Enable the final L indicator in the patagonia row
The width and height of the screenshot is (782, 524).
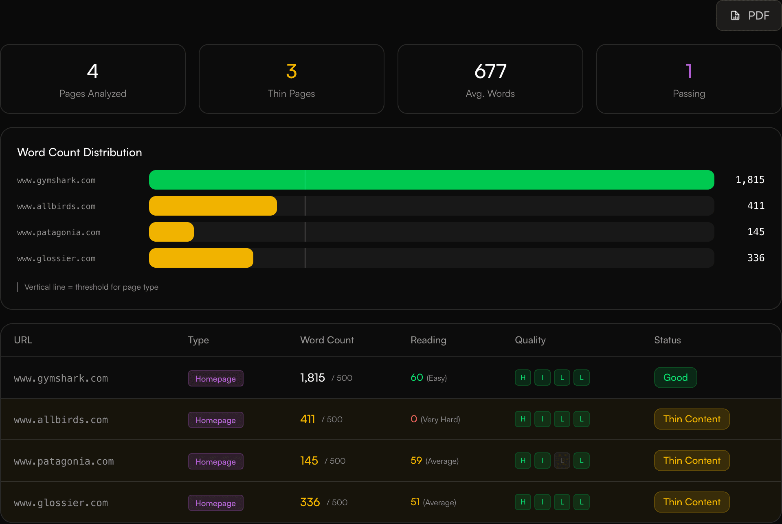pyautogui.click(x=581, y=461)
